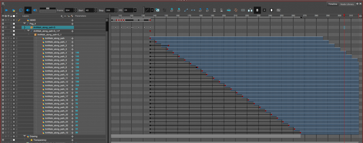Click the Jog slider above the shuttle
This screenshot has width=363, height=143.
coord(48,8)
